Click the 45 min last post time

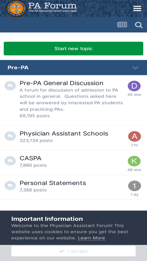point(134,95)
